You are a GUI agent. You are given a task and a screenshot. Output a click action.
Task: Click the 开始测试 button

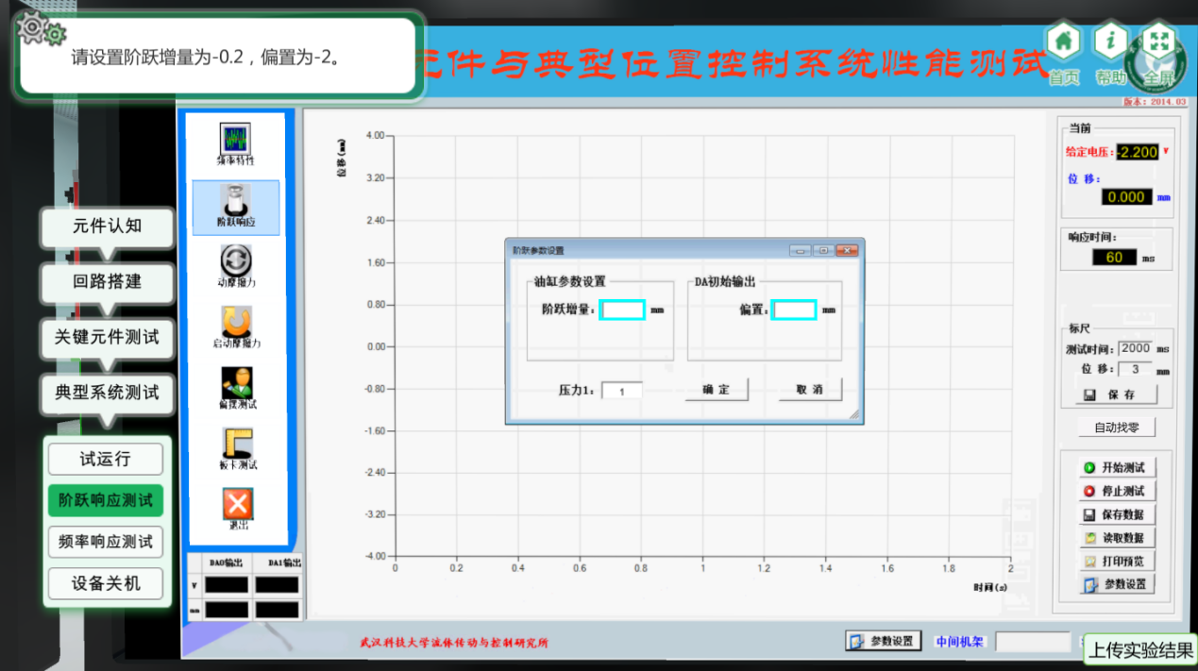(1116, 467)
